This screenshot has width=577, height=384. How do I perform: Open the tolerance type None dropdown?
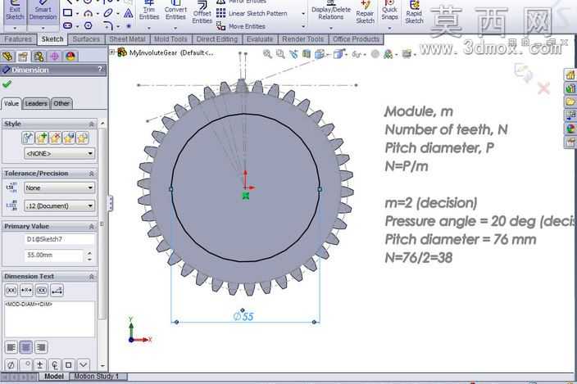[x=59, y=187]
